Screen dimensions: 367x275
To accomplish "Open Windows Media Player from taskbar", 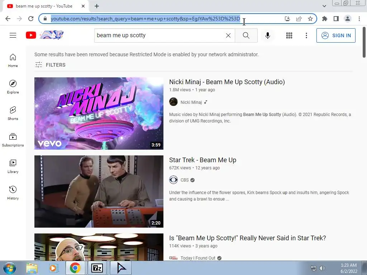I will click(53, 268).
